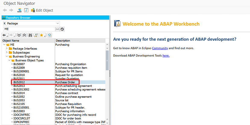Viewport: 250px width, 125px height.
Task: Select BUS2010 Request for quotation
Action: (19, 75)
